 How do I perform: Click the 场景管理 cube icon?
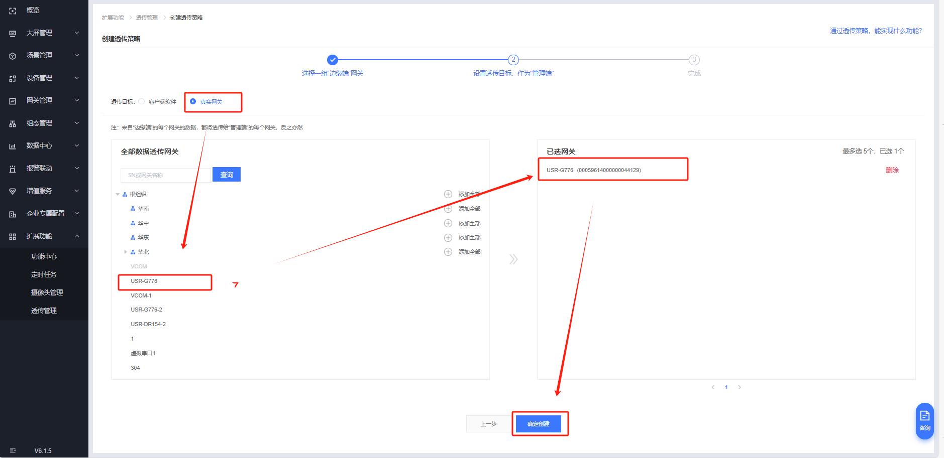coord(13,56)
